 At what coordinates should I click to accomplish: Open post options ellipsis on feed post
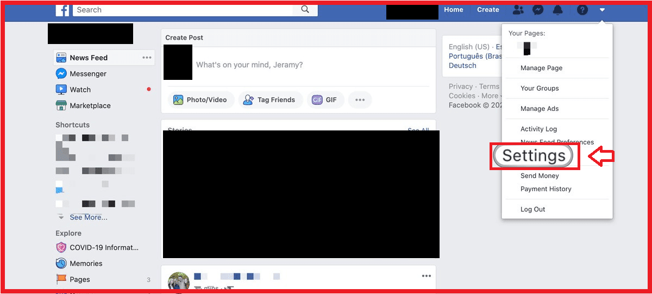427,276
